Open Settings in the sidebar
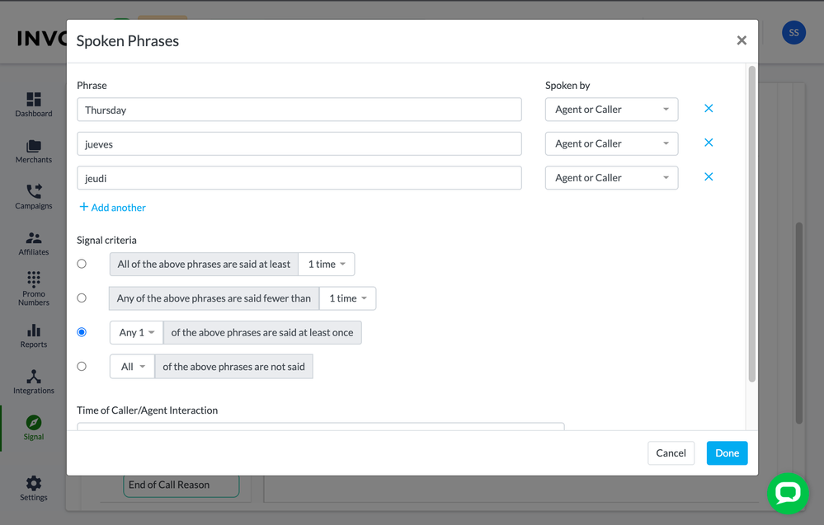Screen dimensions: 824x525 tap(33, 487)
